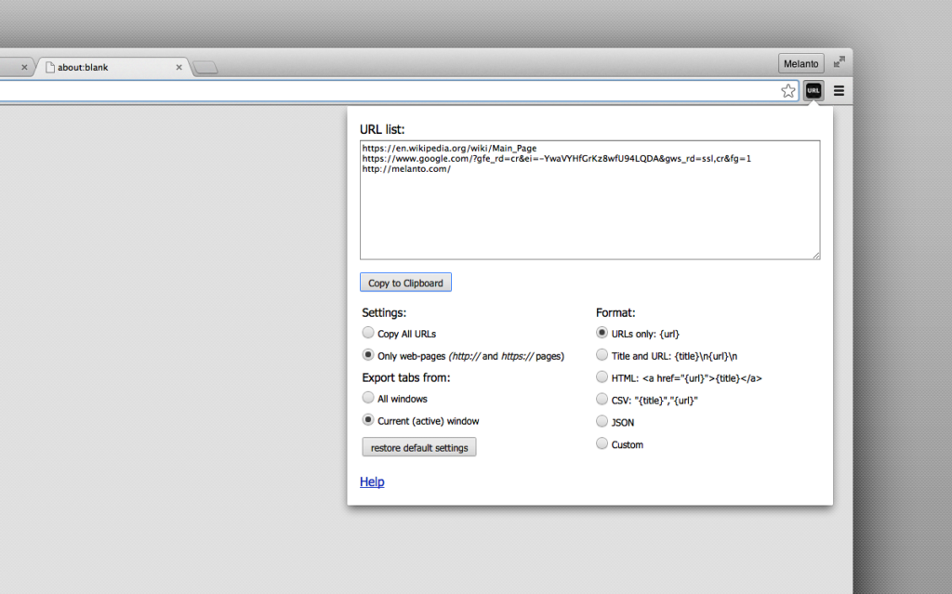Close the about:blank tab

click(180, 67)
